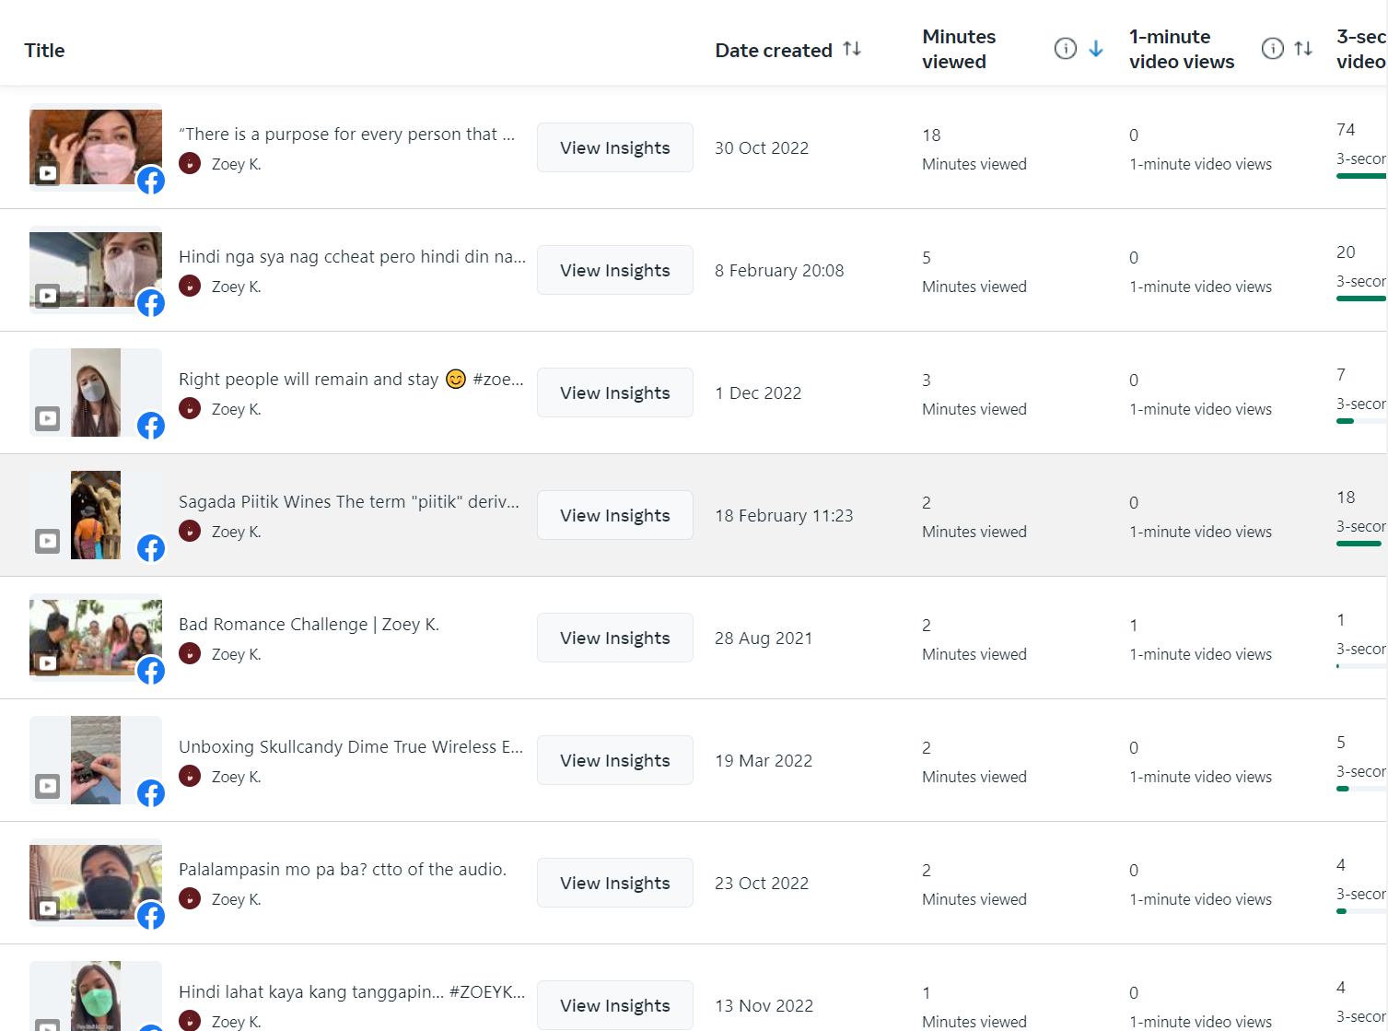Sort by Date created arrows
The image size is (1388, 1031).
click(852, 49)
